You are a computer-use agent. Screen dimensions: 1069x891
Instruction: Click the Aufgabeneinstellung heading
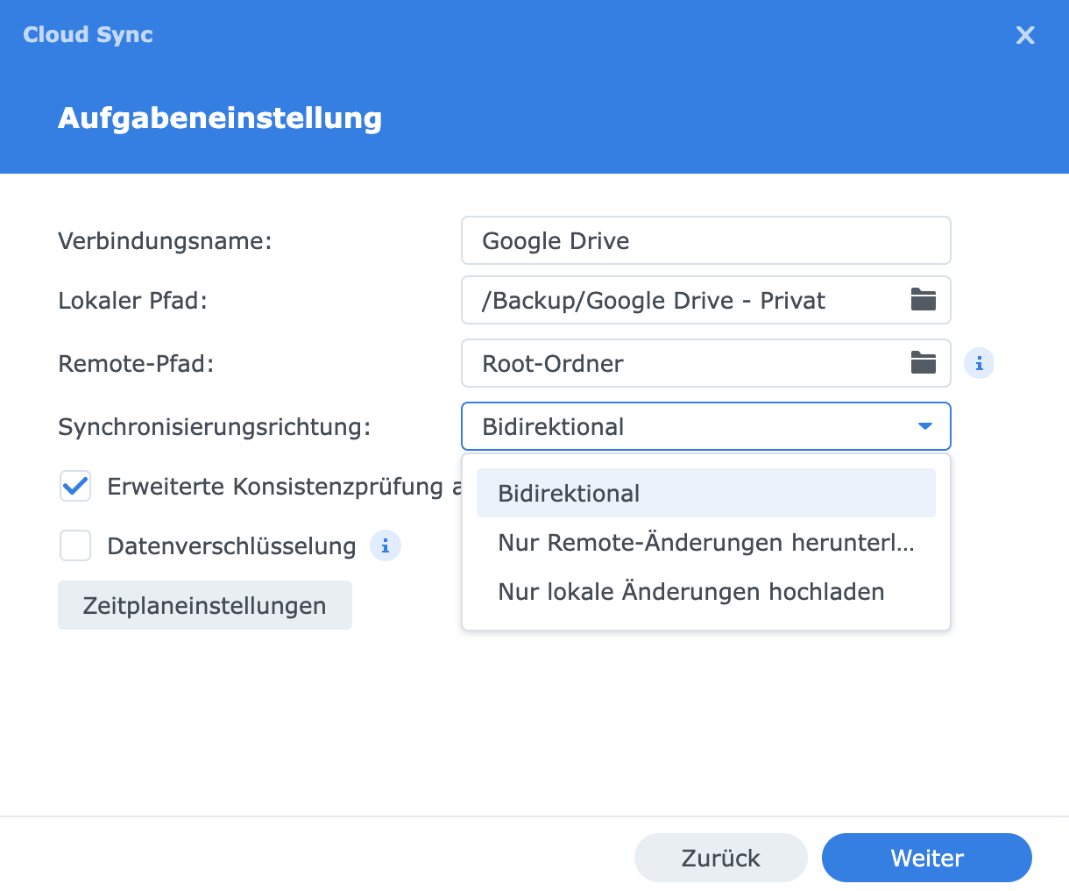point(220,118)
